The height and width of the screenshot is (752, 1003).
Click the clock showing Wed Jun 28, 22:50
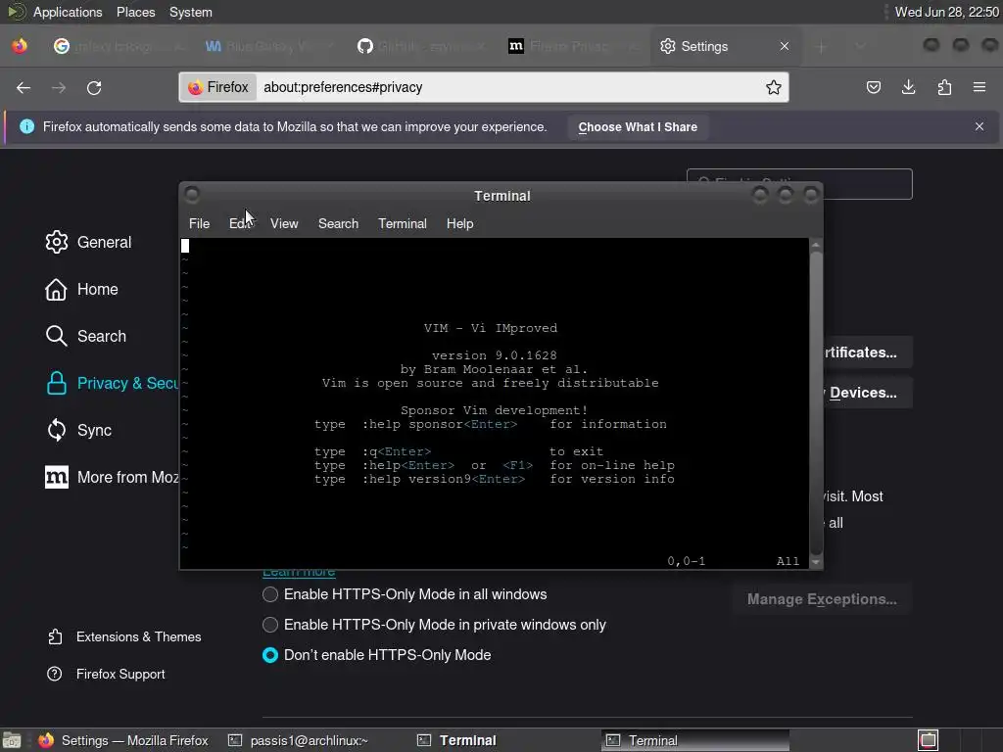click(947, 12)
